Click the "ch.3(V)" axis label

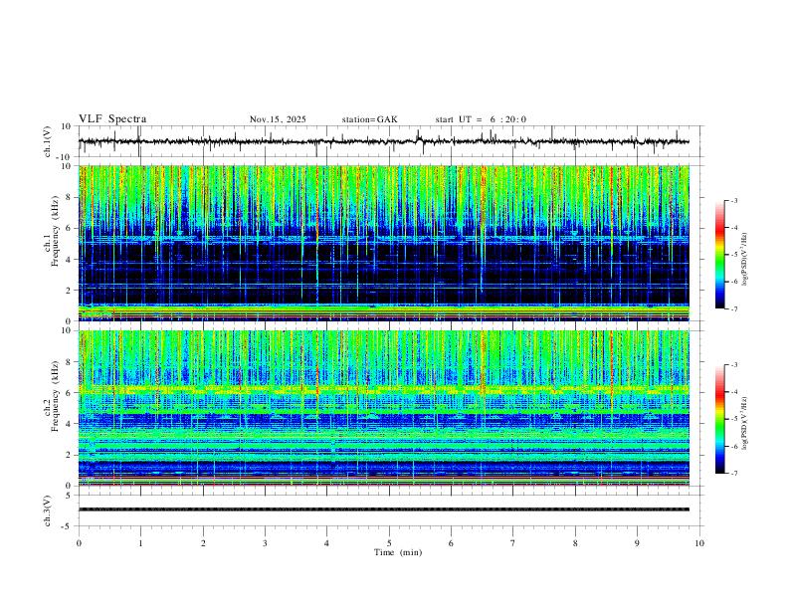coord(48,510)
